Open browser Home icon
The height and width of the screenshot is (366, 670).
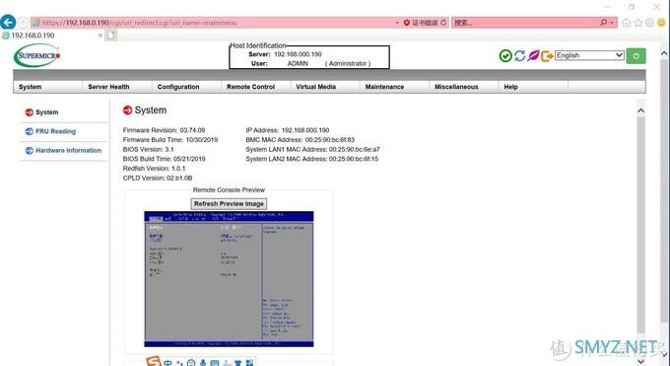click(x=627, y=23)
